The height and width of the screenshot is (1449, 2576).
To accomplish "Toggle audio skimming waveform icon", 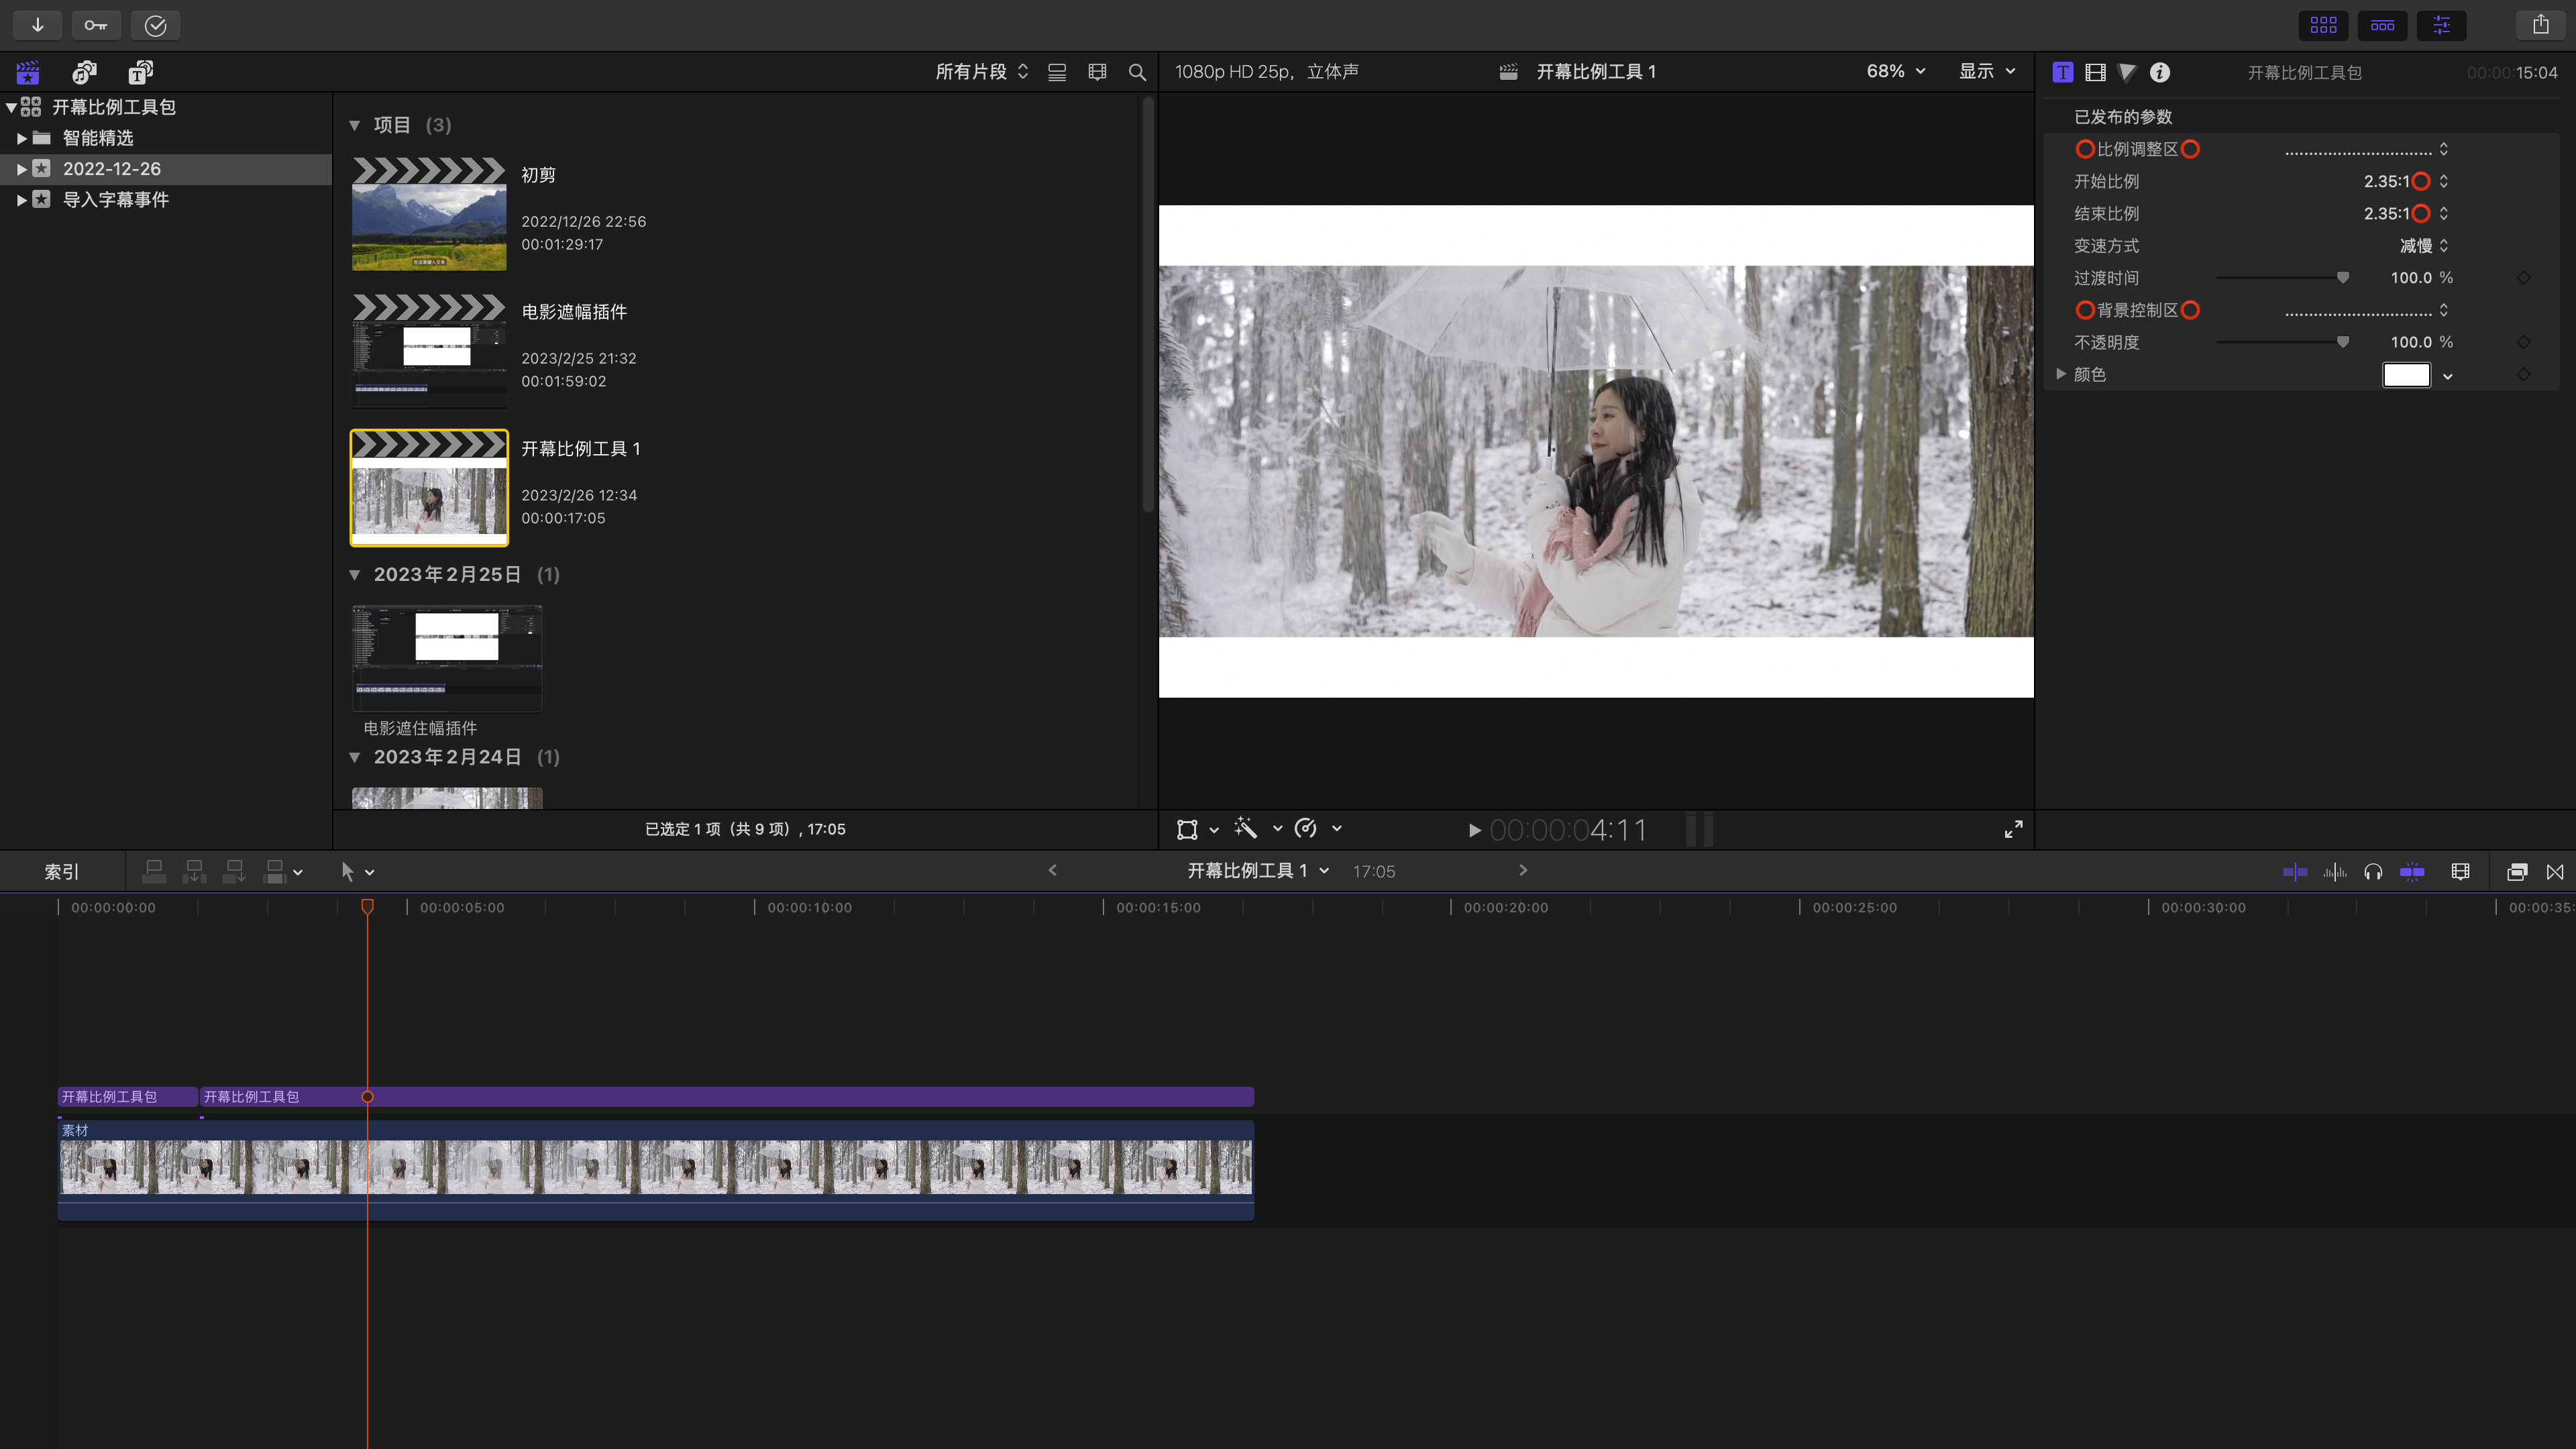I will tap(2335, 872).
